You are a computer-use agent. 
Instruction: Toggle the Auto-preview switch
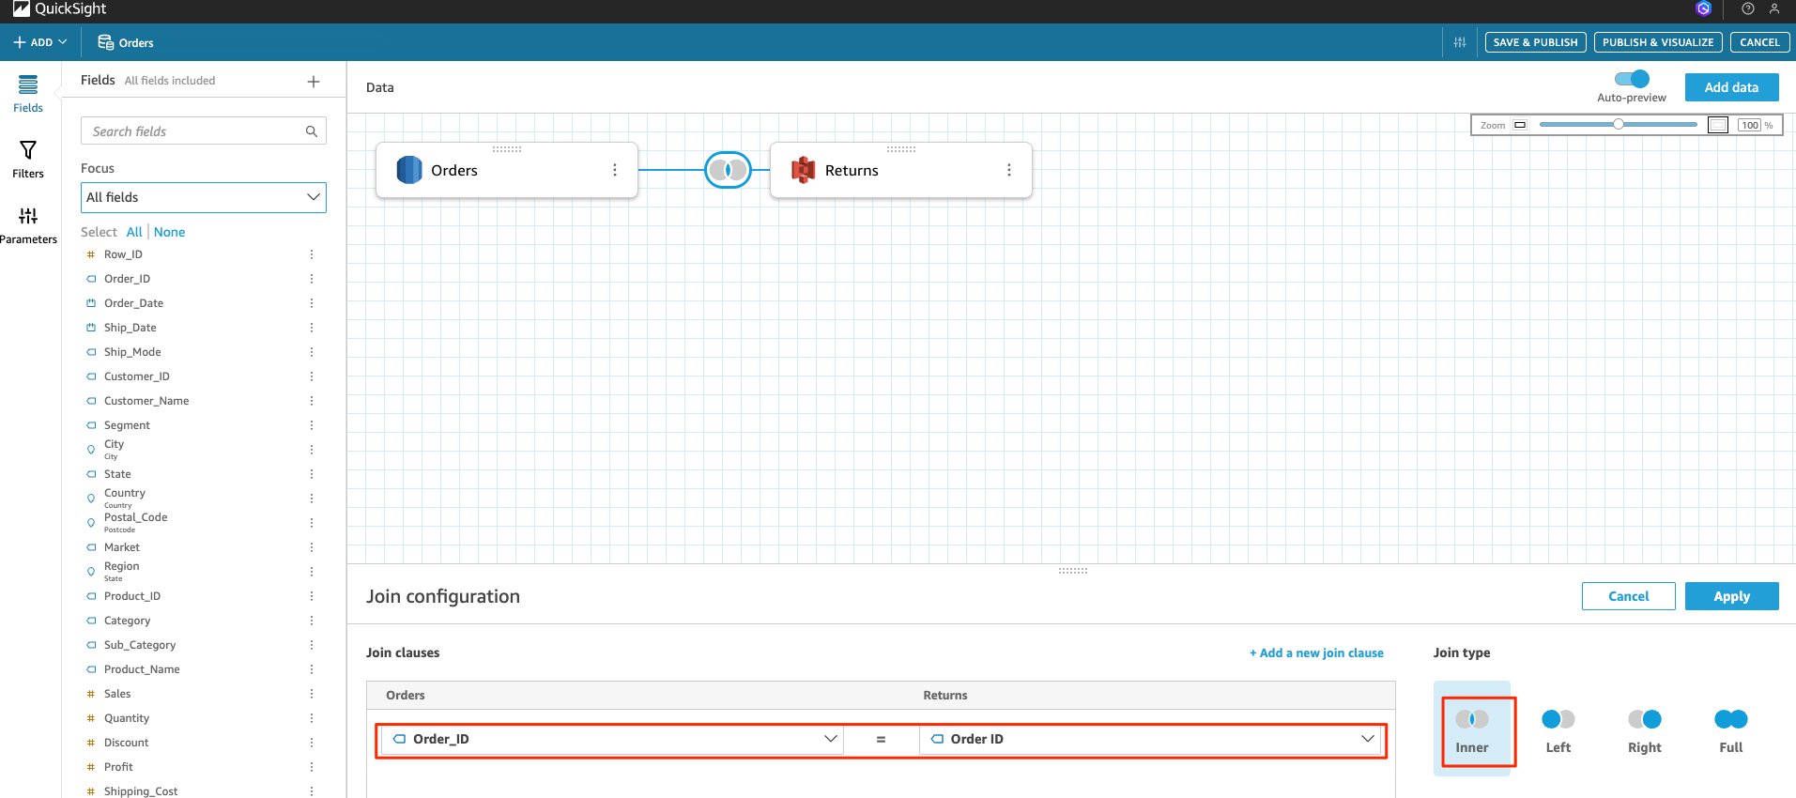tap(1632, 79)
